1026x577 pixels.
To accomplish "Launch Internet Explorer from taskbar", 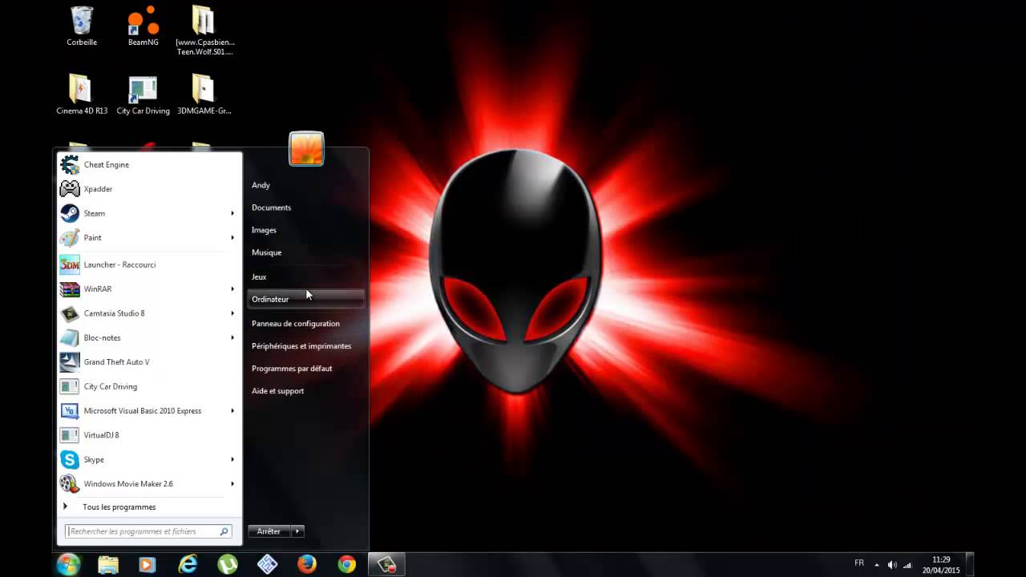I will point(188,564).
